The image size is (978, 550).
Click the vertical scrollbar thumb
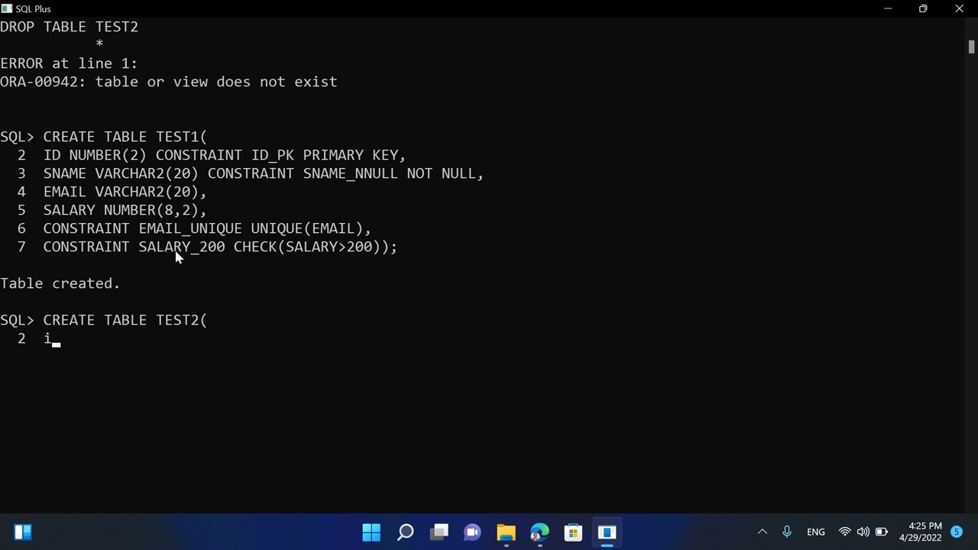pos(971,47)
